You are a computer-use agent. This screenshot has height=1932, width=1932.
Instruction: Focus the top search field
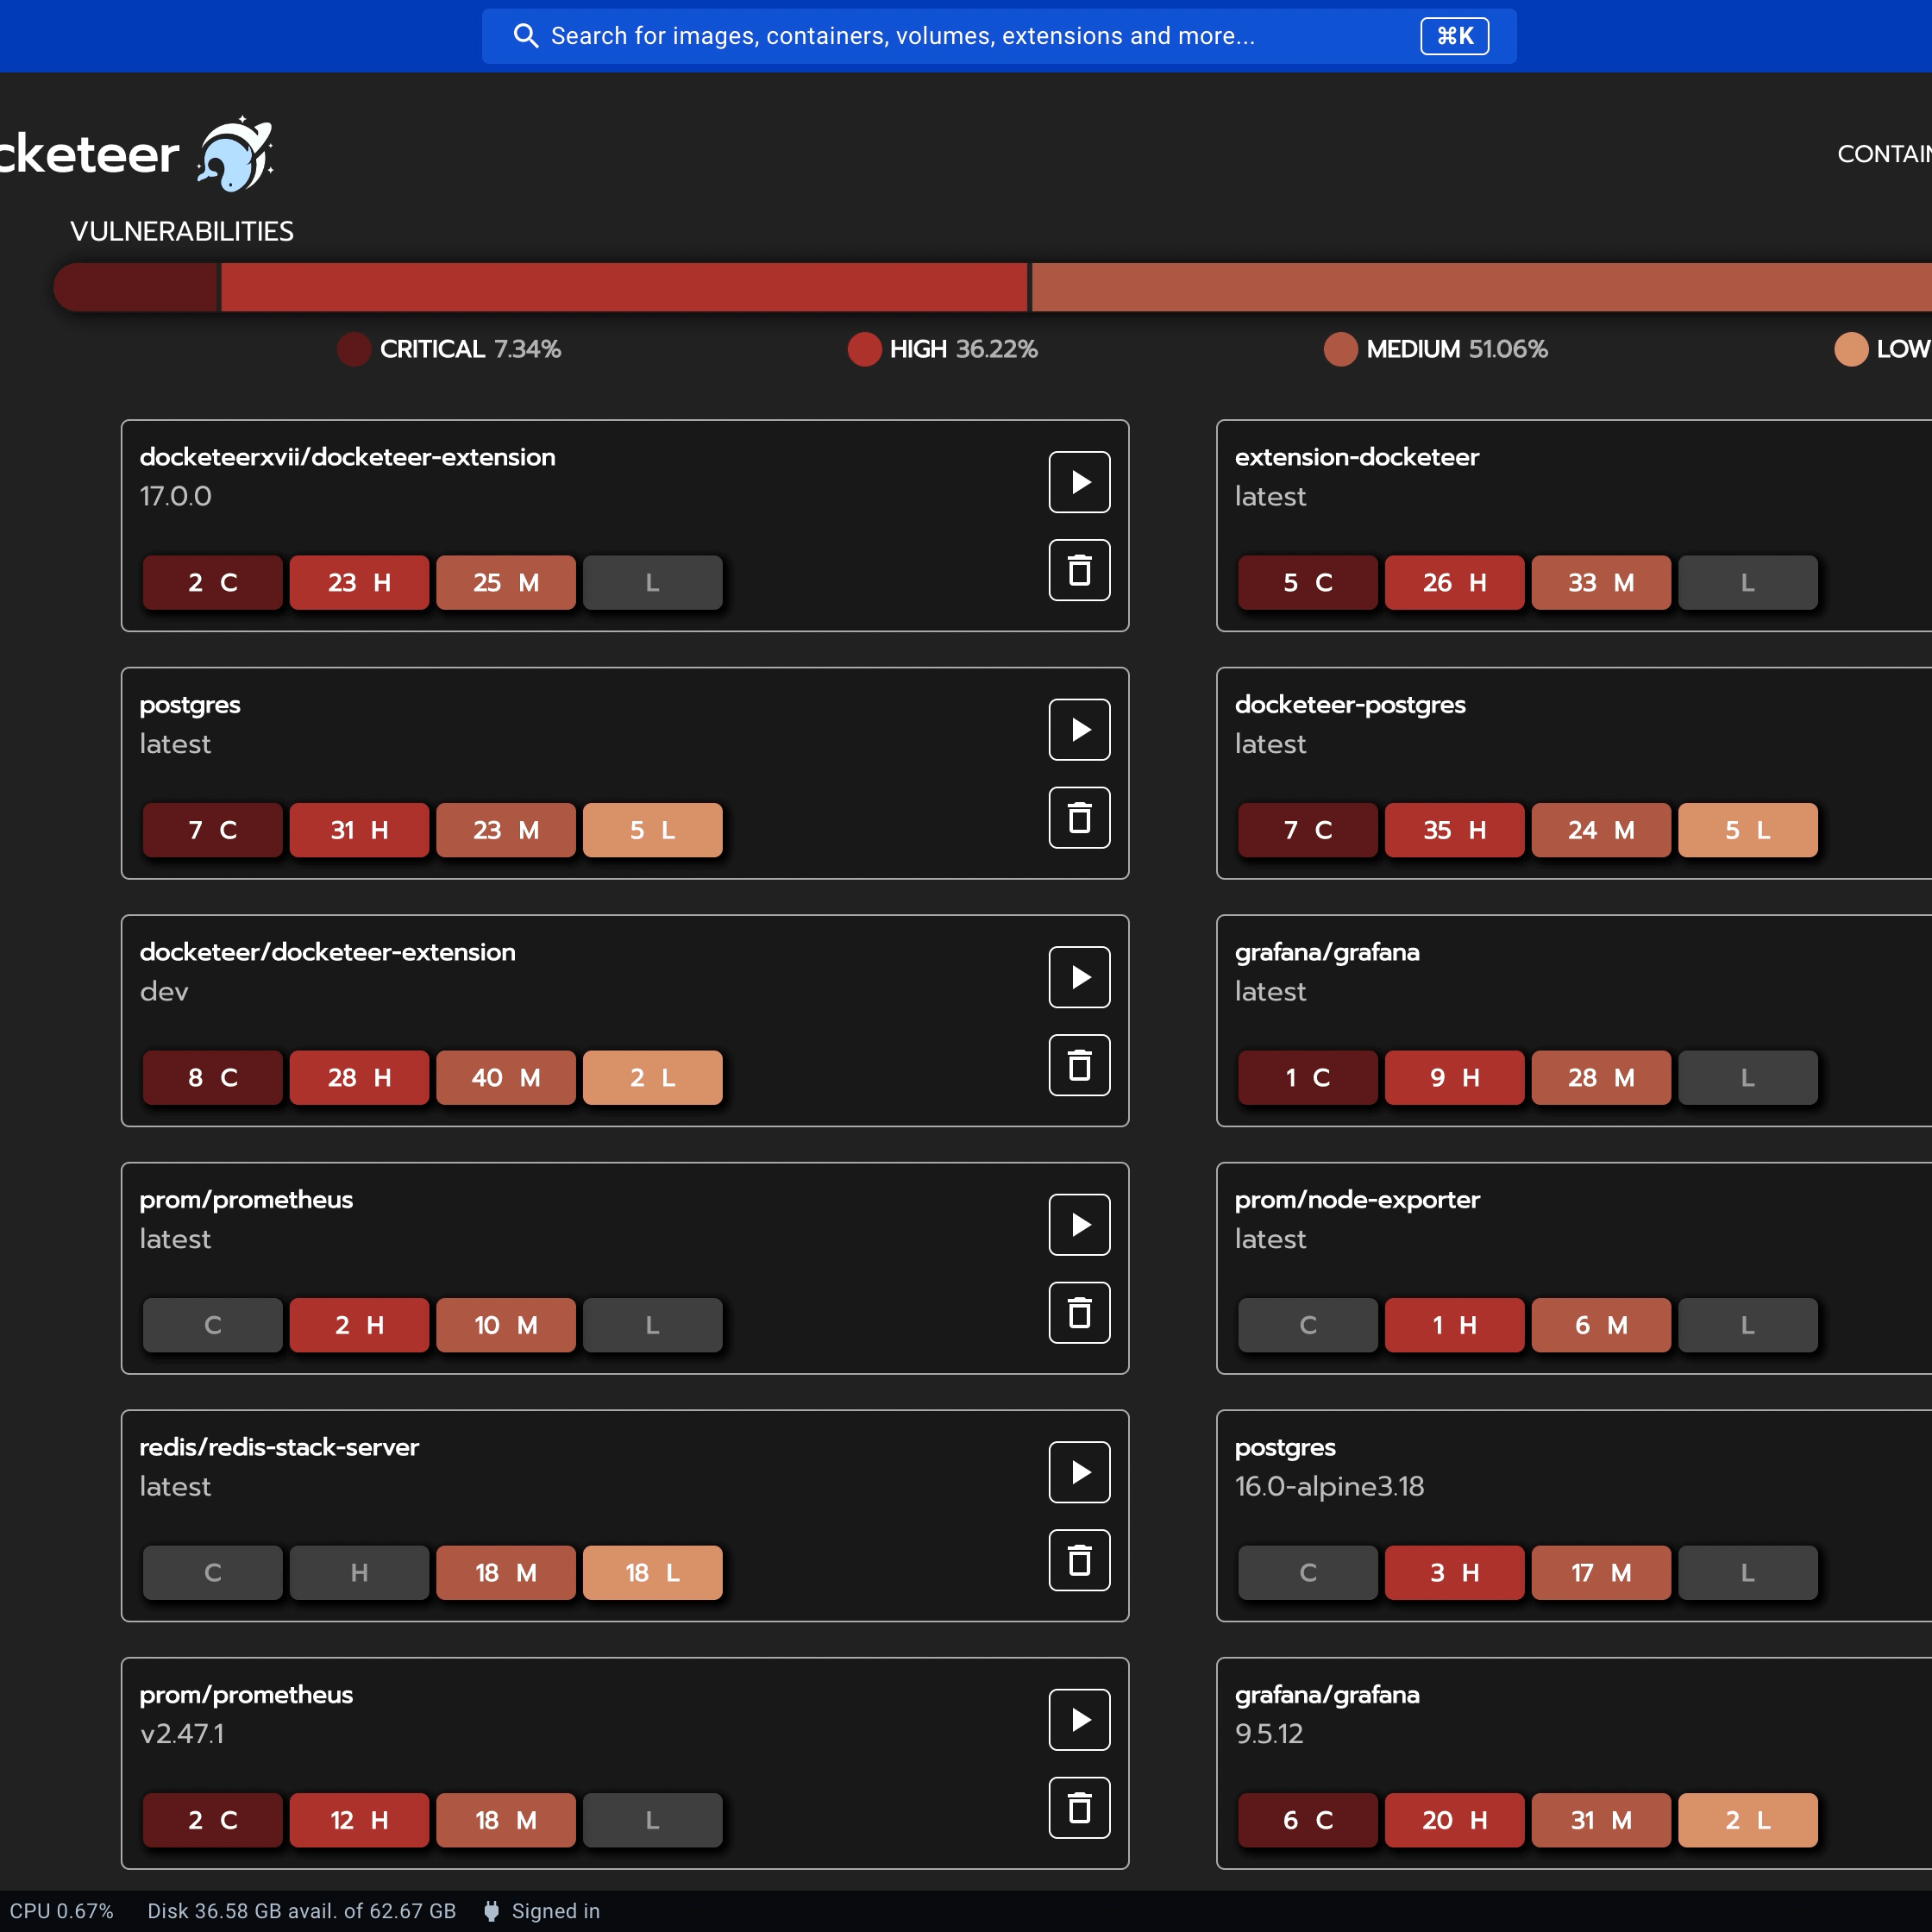coord(999,36)
